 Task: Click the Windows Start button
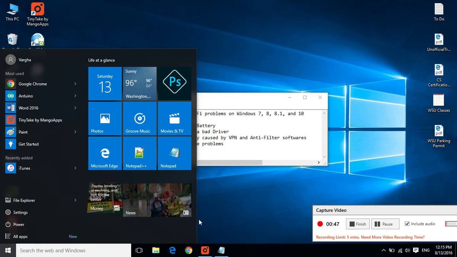click(8, 250)
